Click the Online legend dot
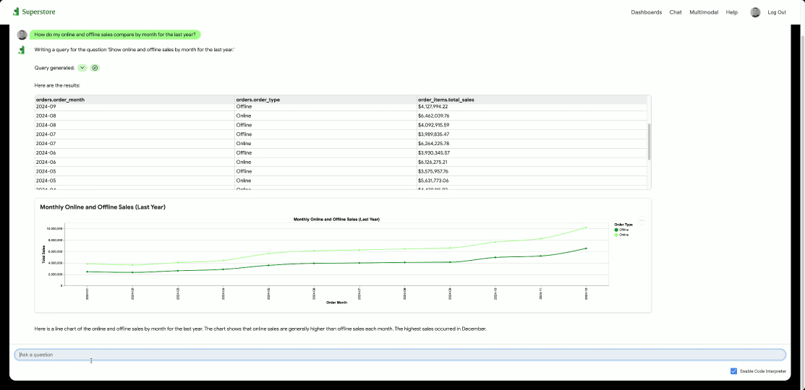 (x=616, y=235)
